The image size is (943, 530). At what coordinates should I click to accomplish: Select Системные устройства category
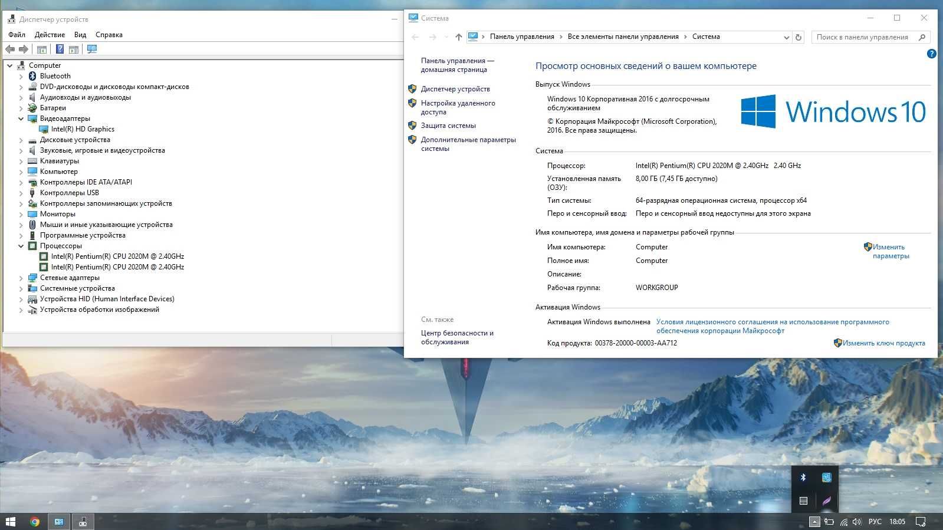[x=77, y=288]
